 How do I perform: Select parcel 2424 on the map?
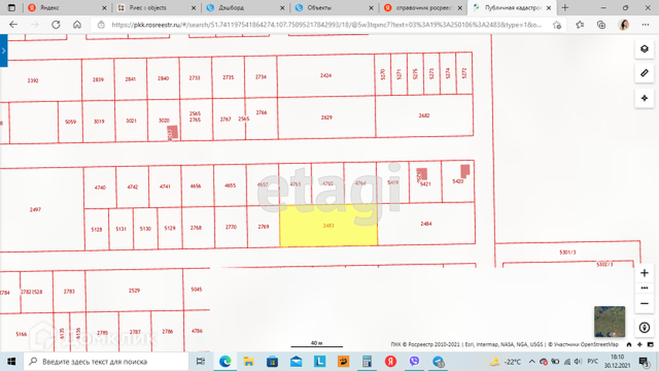click(326, 76)
